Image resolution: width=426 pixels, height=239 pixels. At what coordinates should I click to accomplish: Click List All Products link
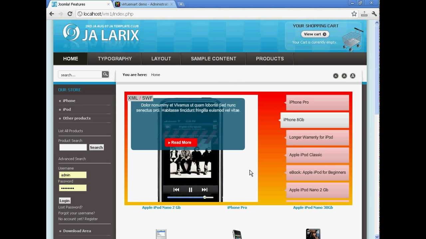71,131
